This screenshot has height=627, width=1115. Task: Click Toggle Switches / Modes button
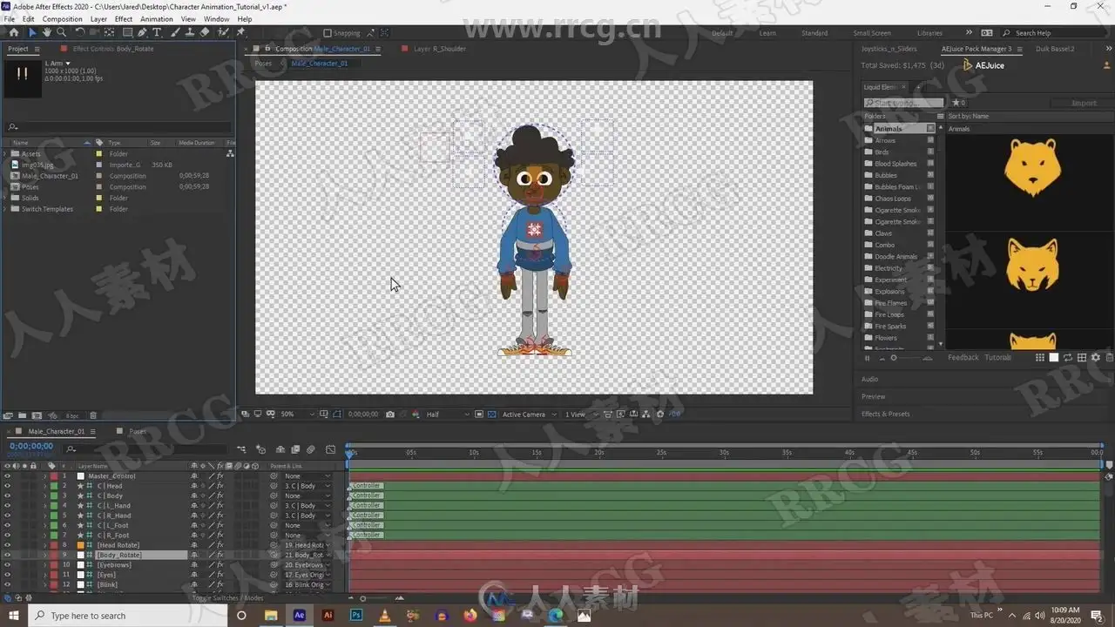[x=227, y=598]
